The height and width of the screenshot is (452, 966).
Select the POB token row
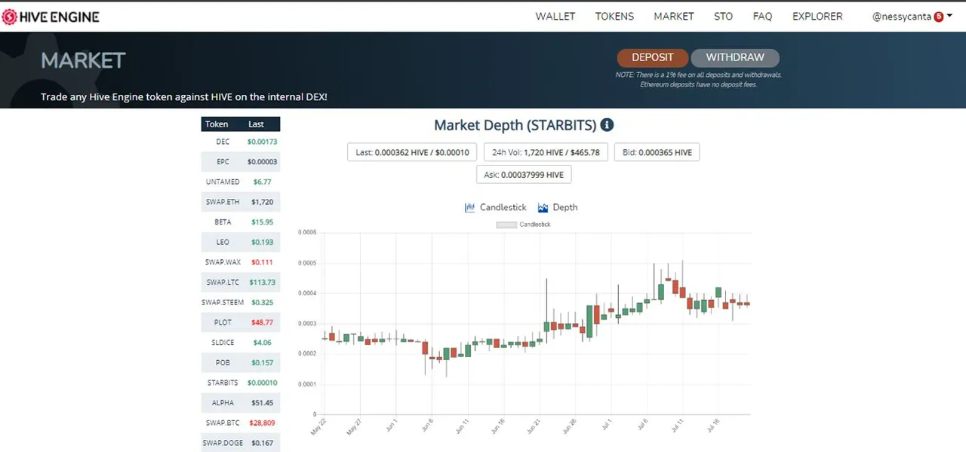click(x=241, y=362)
